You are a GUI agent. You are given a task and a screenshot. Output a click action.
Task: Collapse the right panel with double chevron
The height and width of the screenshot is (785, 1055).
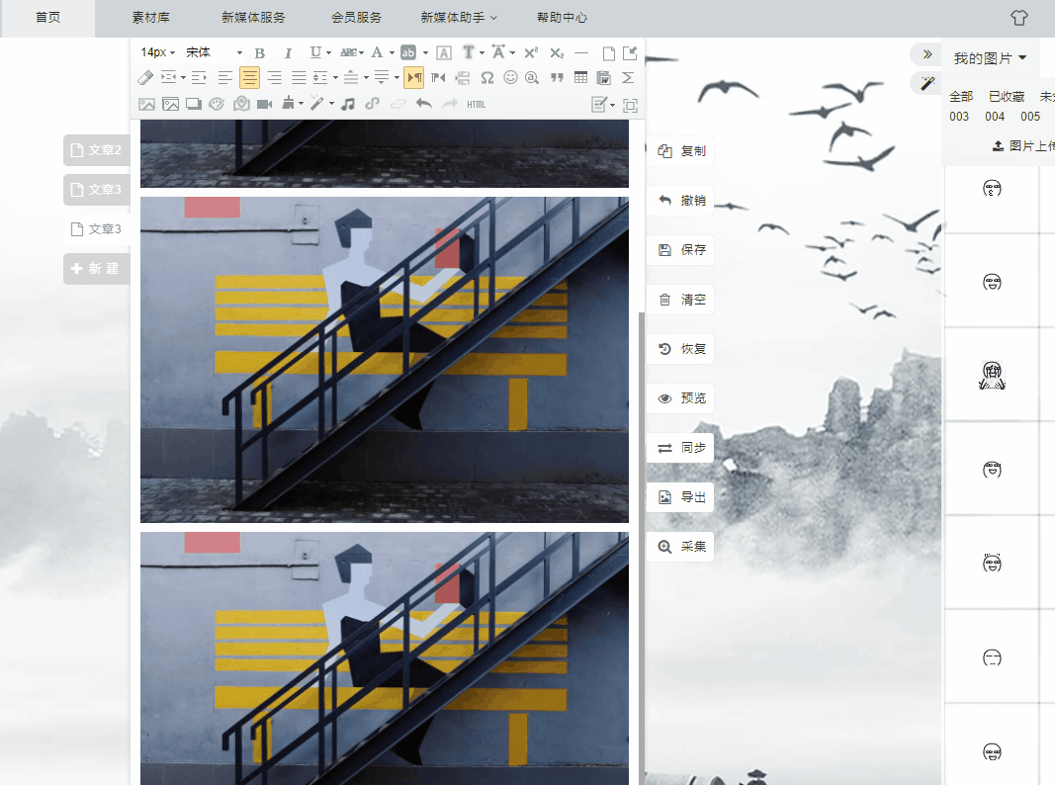(927, 54)
